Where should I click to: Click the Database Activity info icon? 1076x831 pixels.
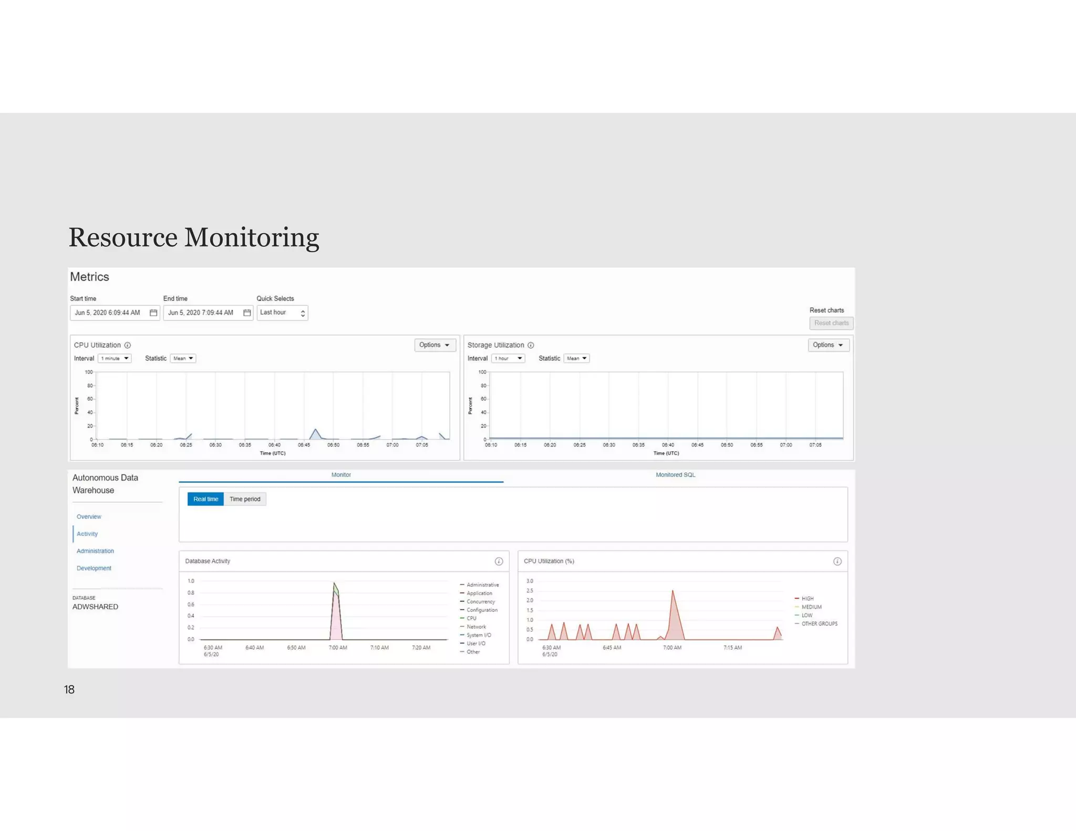499,561
